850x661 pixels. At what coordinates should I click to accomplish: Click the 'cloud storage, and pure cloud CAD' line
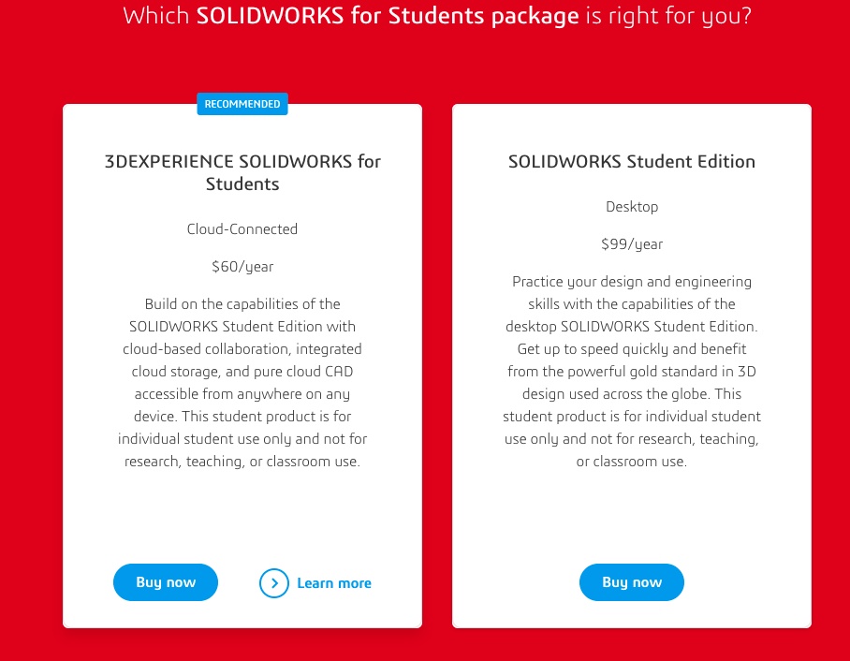[242, 372]
